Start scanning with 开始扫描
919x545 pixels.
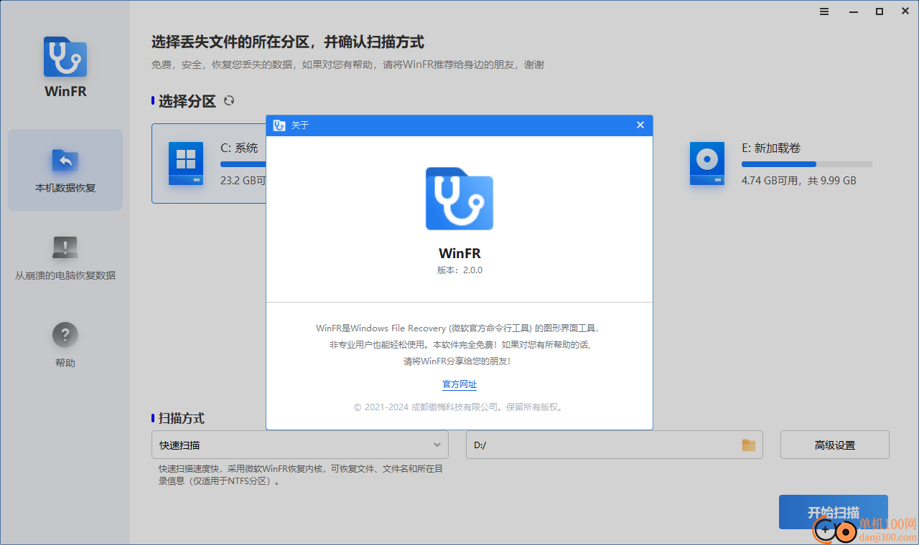tap(834, 512)
